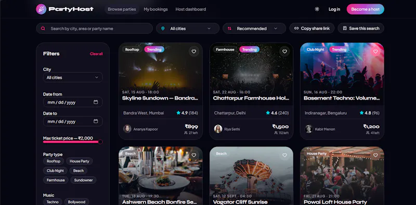The height and width of the screenshot is (205, 416).
Task: Click the PartyHost brand name
Action: 71,9
